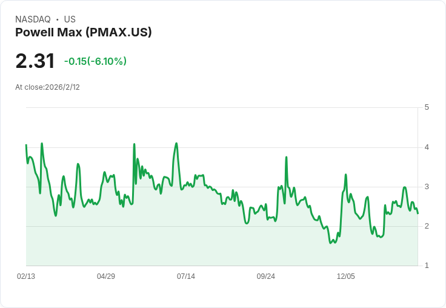Screen dimensions: 446x308
Task: Select the 09/24 date on the axis
Action: tap(266, 276)
